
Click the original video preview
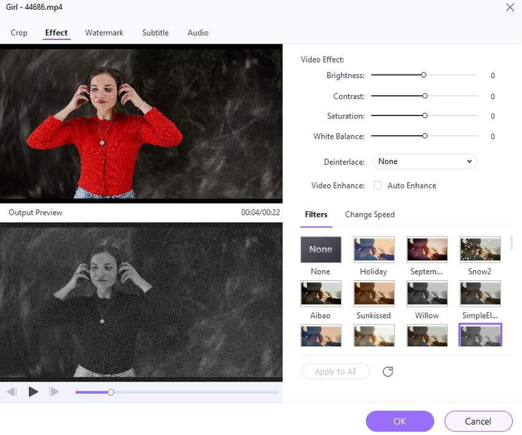pyautogui.click(x=141, y=123)
